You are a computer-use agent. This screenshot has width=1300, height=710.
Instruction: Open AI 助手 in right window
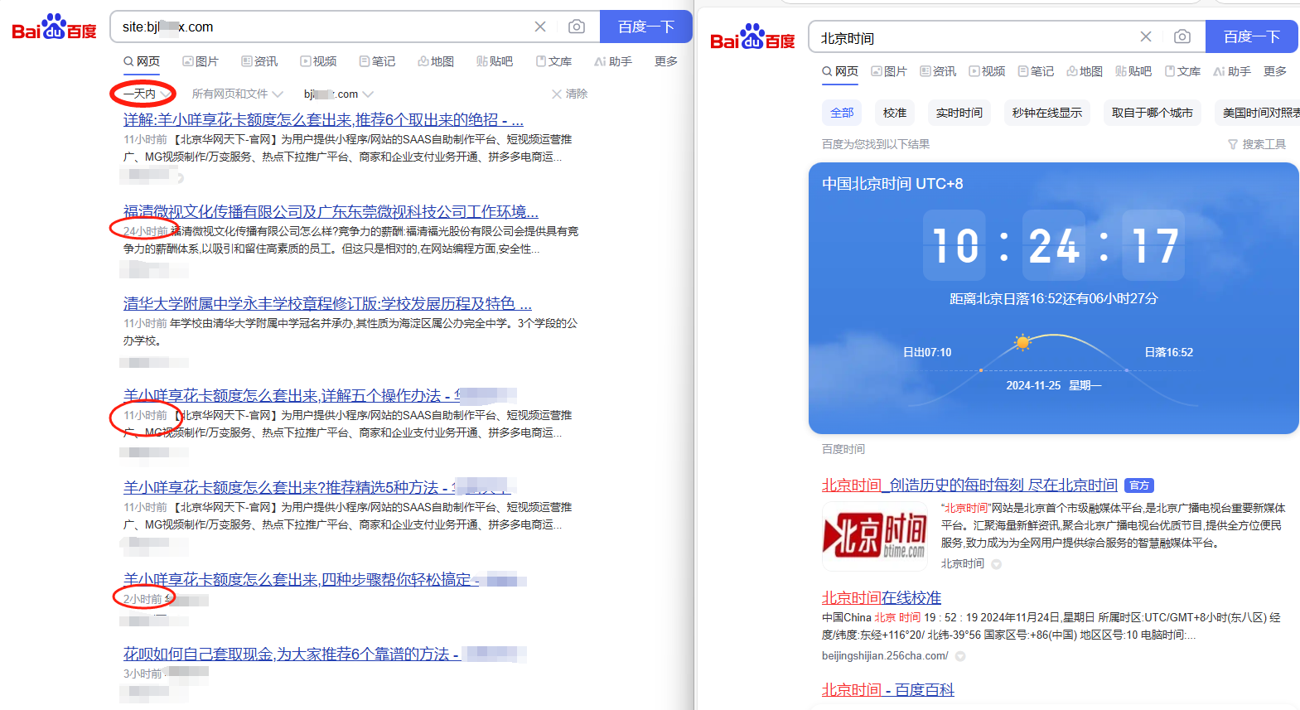click(1232, 71)
